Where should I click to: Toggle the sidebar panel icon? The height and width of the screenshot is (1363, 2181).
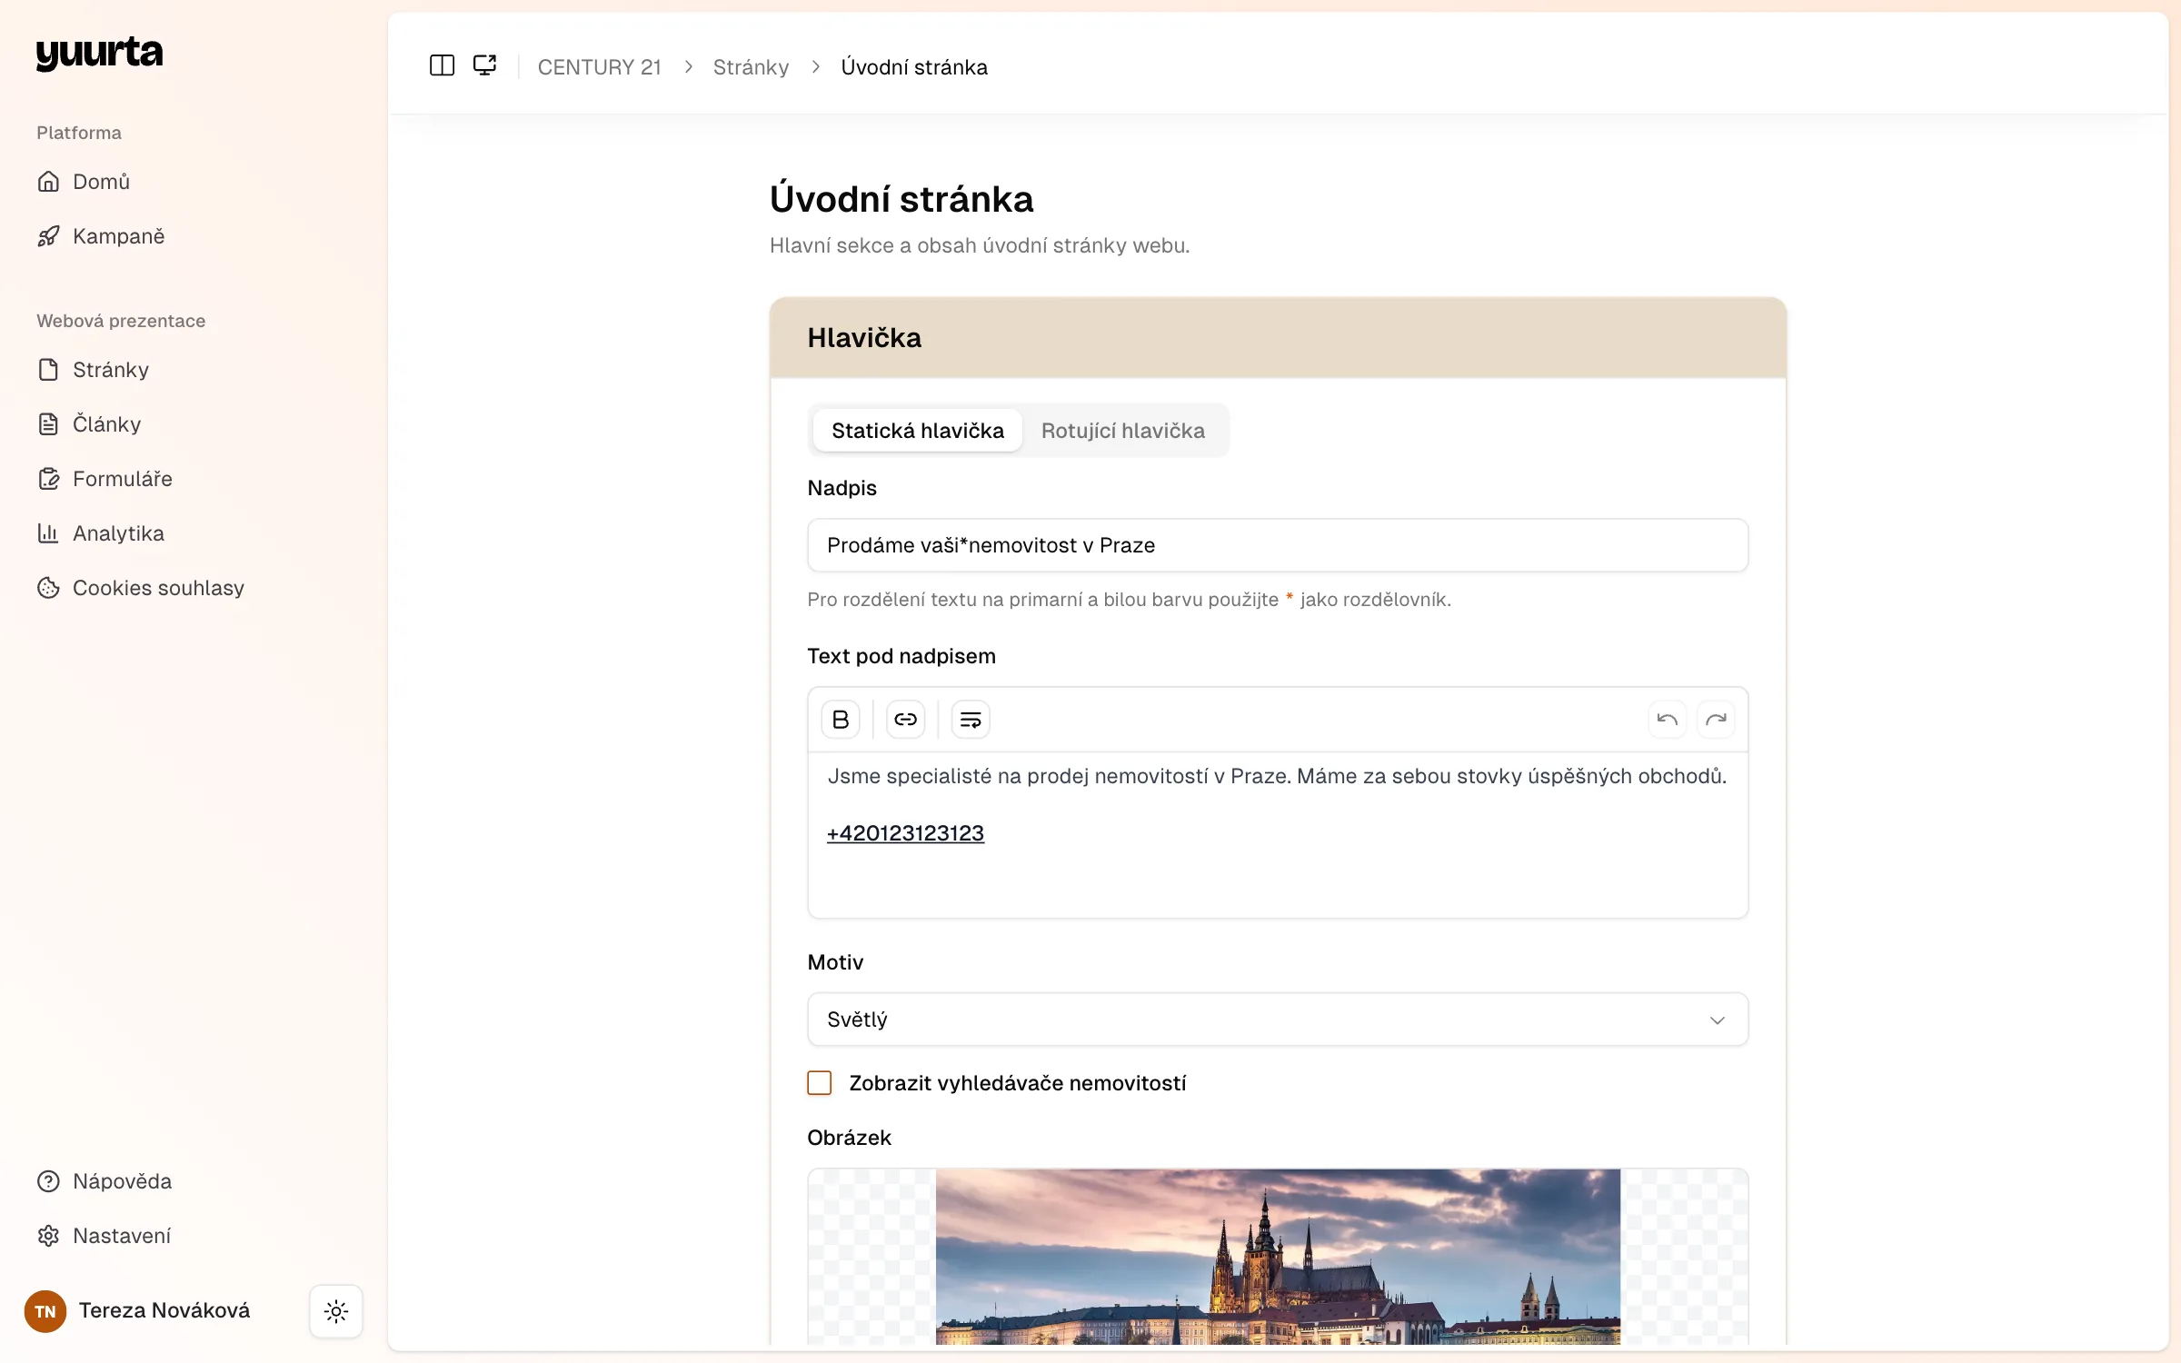(442, 66)
